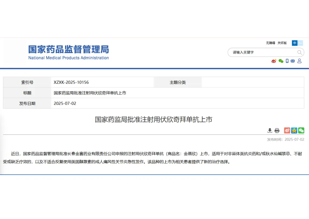Share the article to Weibo

[x=287, y=131]
